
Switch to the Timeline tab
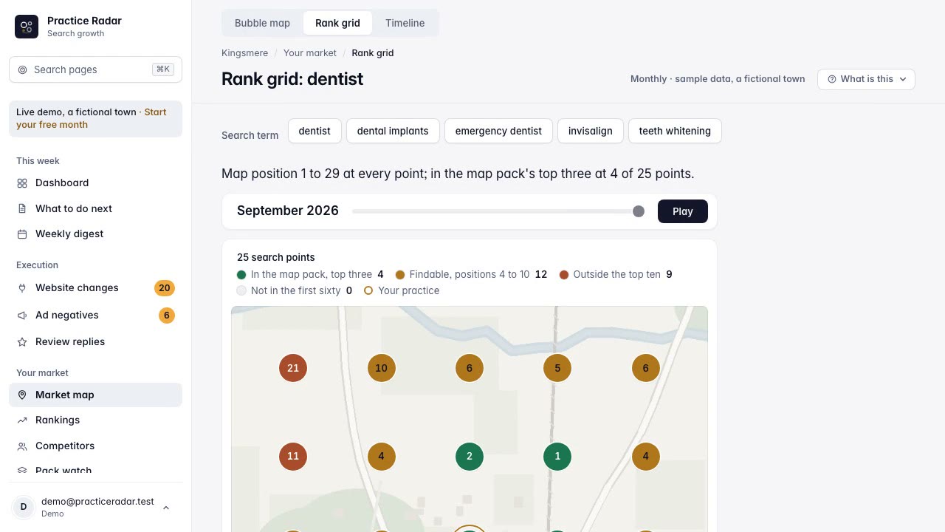click(x=405, y=23)
